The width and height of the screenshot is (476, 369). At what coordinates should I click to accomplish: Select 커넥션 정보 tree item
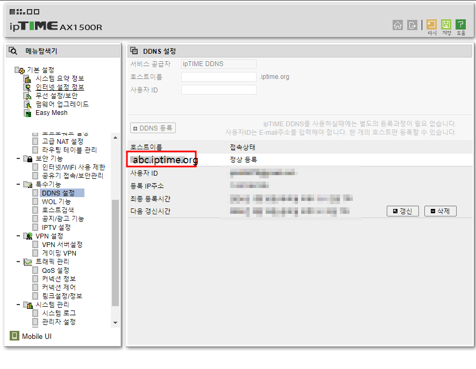[x=59, y=279]
